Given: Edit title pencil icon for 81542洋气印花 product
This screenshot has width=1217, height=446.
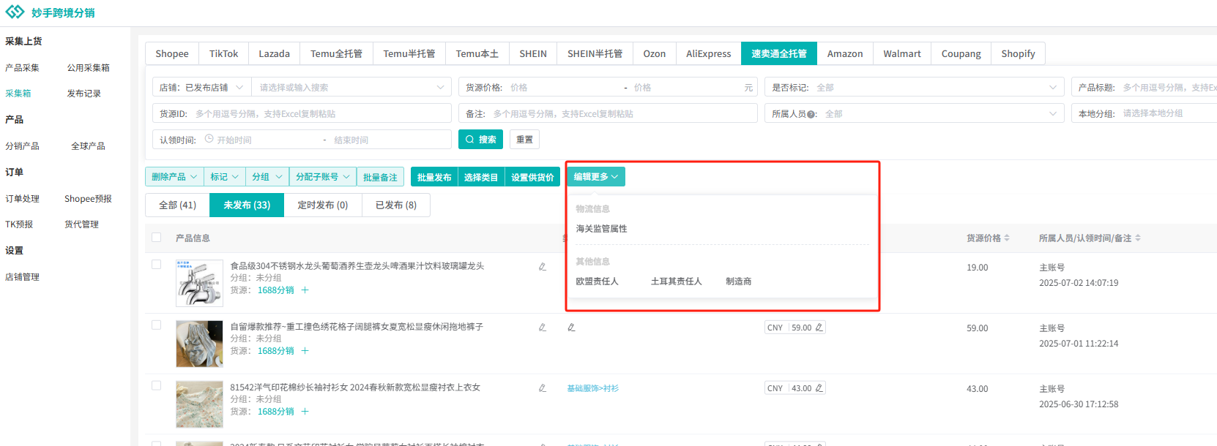Looking at the screenshot, I should 543,388.
